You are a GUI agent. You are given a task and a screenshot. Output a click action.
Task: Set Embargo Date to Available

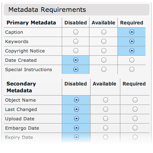[106, 128]
